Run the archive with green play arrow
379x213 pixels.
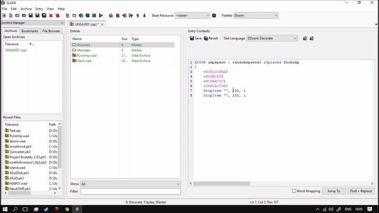(x=101, y=15)
